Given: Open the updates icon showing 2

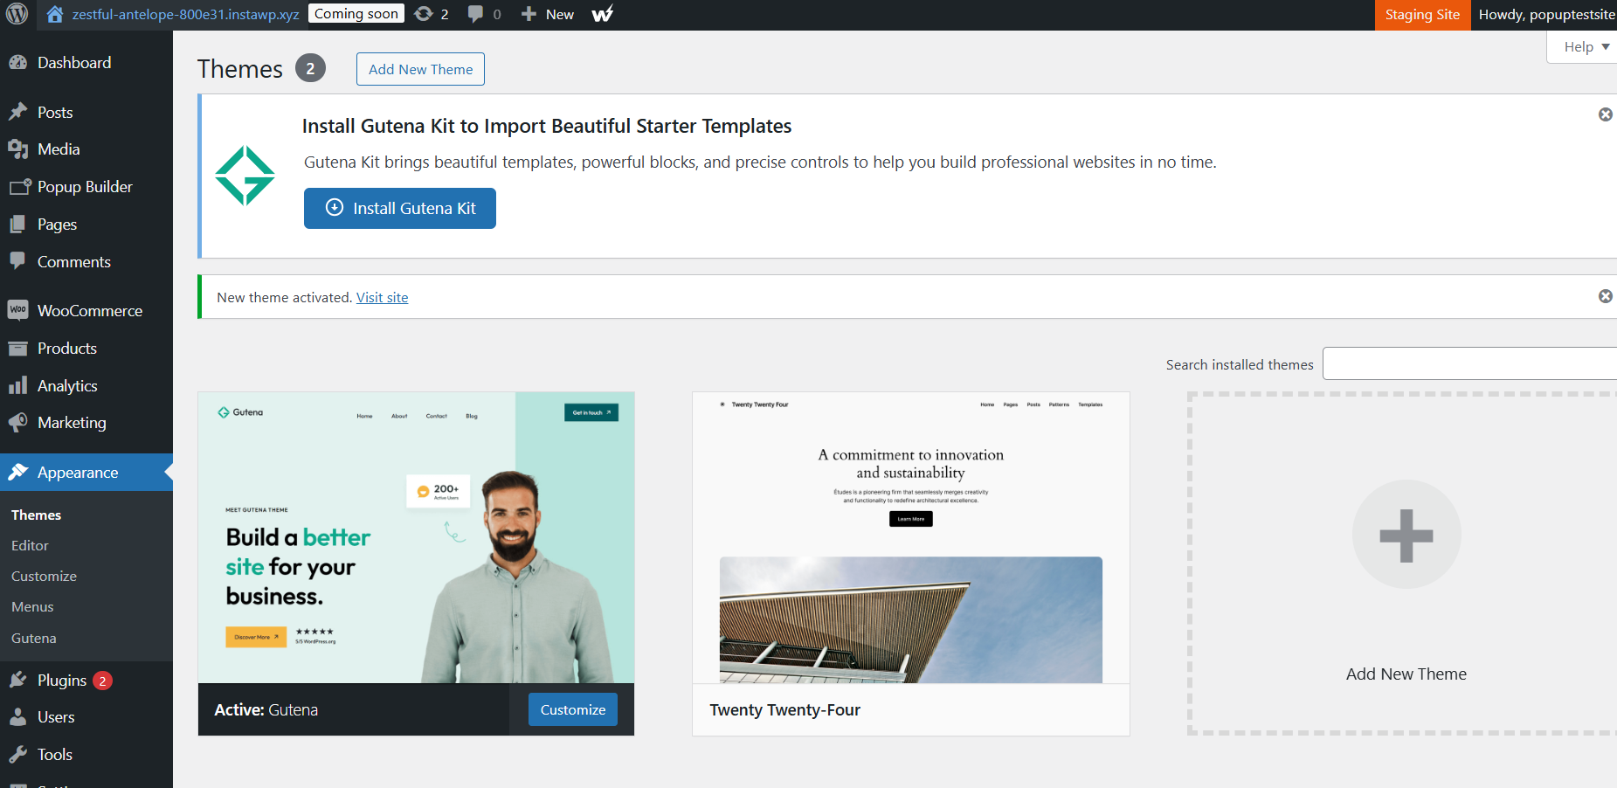Looking at the screenshot, I should tap(424, 14).
